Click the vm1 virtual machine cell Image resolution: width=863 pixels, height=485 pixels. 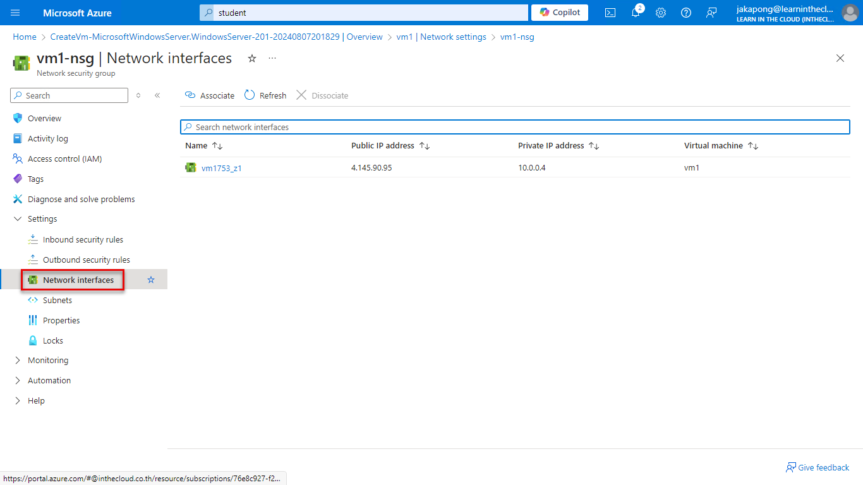692,168
